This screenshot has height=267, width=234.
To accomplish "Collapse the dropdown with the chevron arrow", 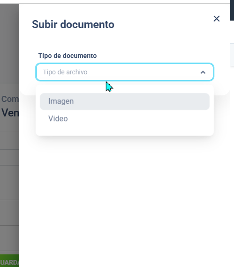I will tap(203, 72).
